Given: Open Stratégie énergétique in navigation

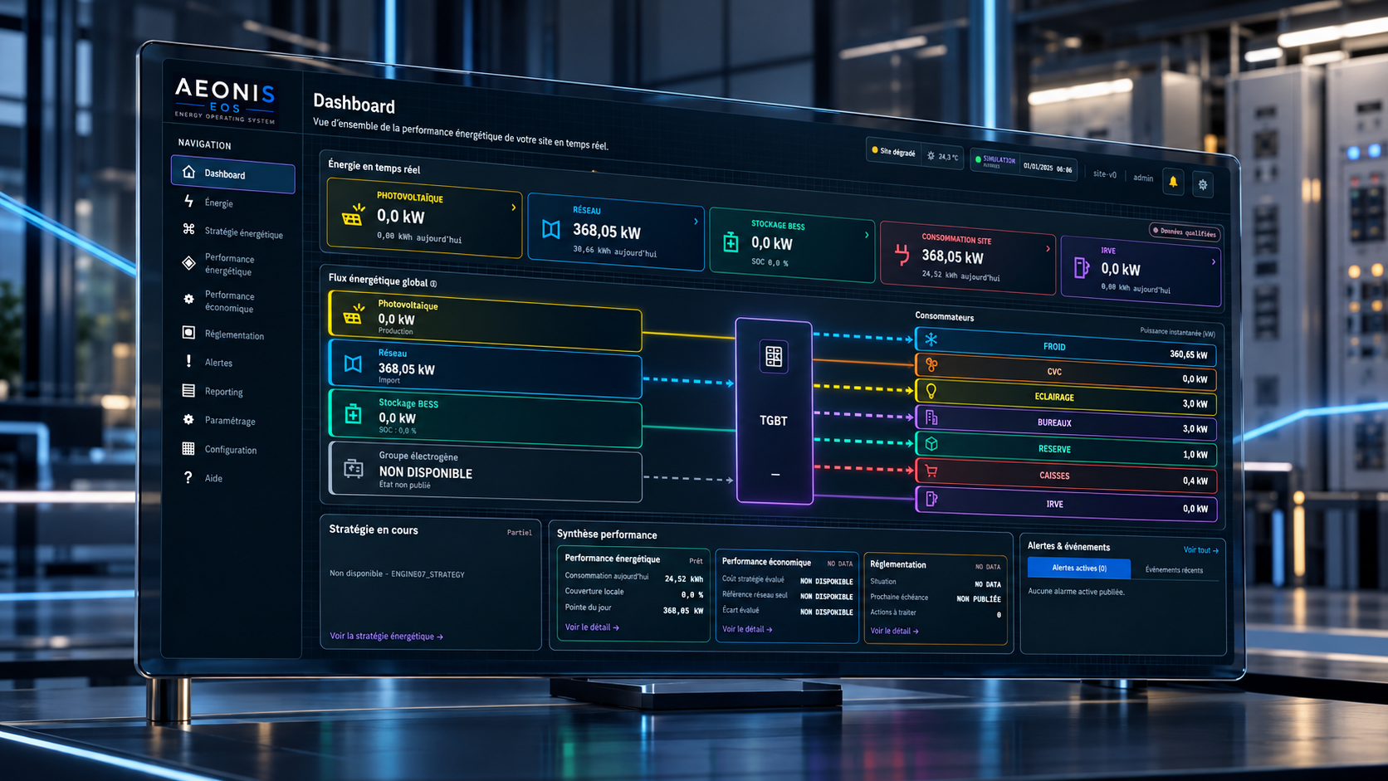Looking at the screenshot, I should (x=233, y=232).
